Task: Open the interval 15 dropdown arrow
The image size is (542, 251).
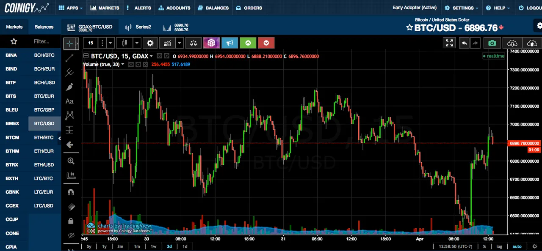Action: tap(111, 43)
